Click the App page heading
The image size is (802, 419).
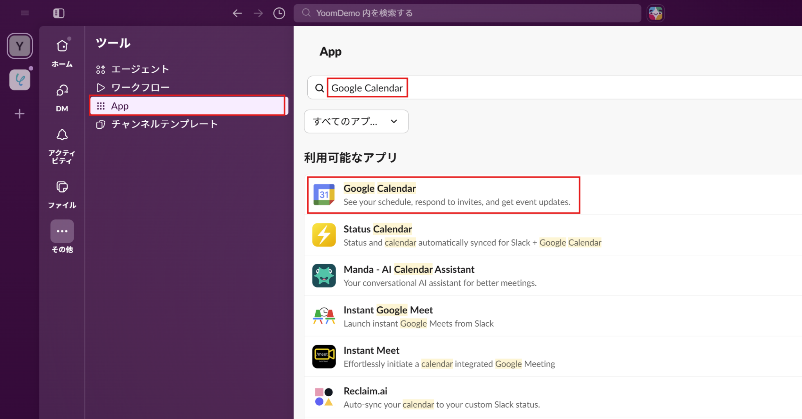tap(331, 52)
